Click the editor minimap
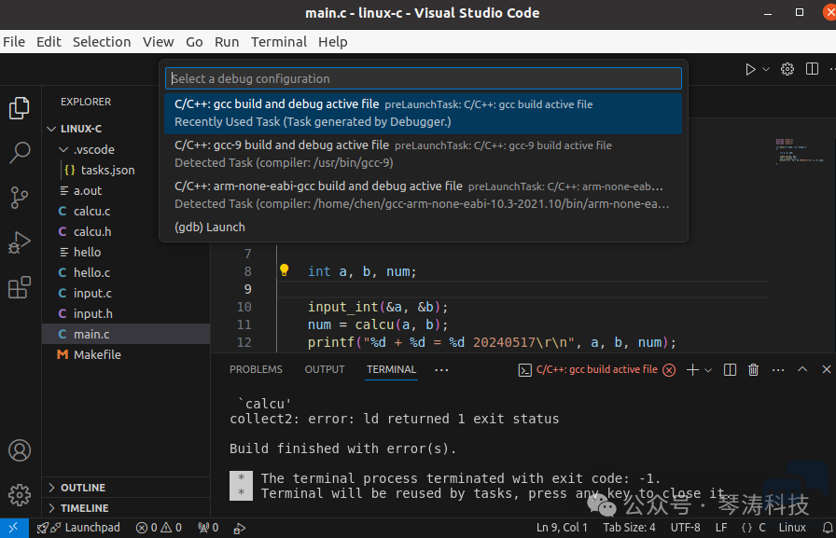Viewport: 836px width, 538px height. tap(800, 151)
